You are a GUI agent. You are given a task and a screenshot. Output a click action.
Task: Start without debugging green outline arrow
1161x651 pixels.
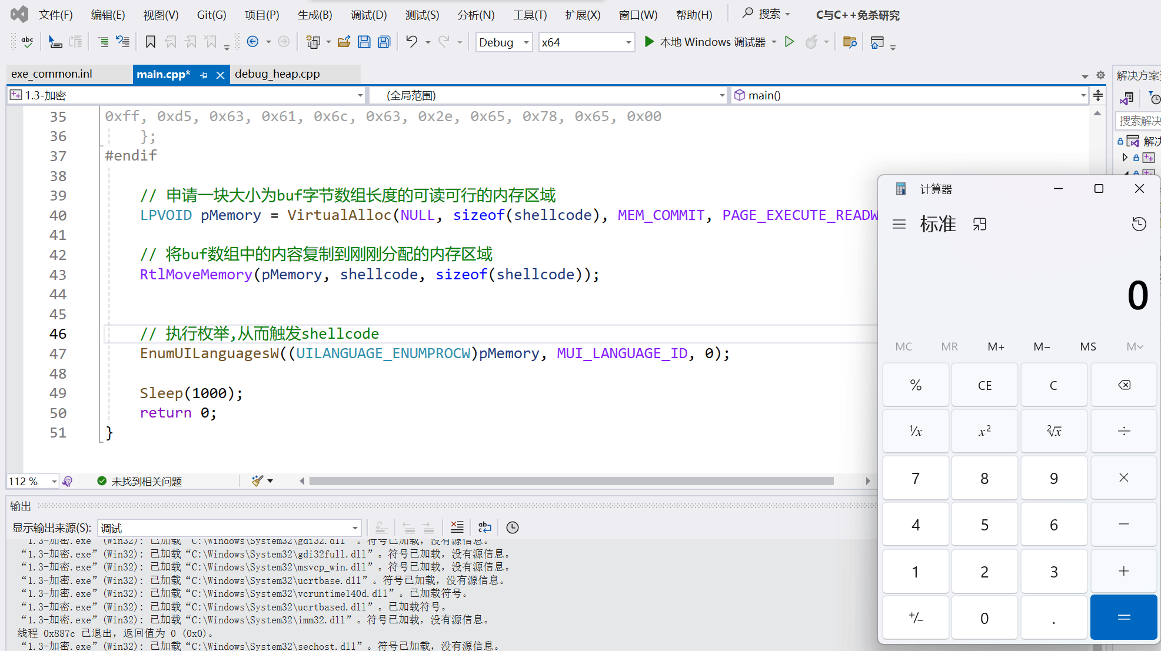click(790, 42)
